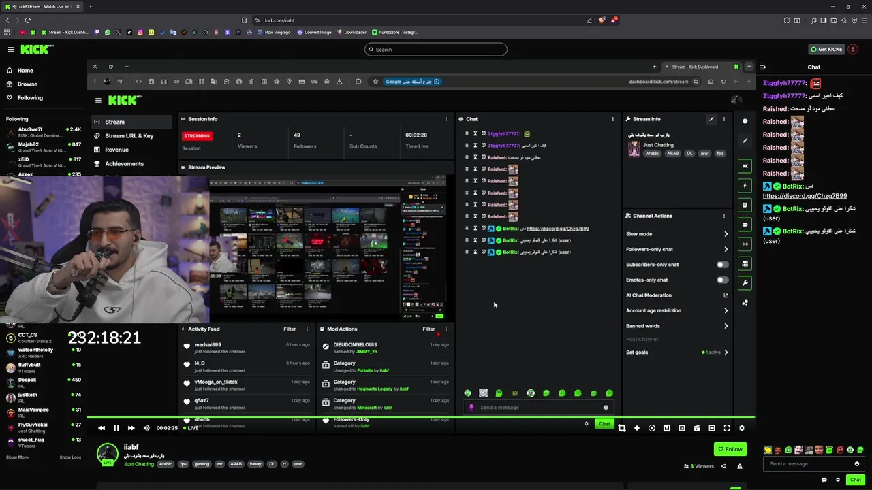Pause the stream video player
The image size is (872, 490).
(116, 428)
